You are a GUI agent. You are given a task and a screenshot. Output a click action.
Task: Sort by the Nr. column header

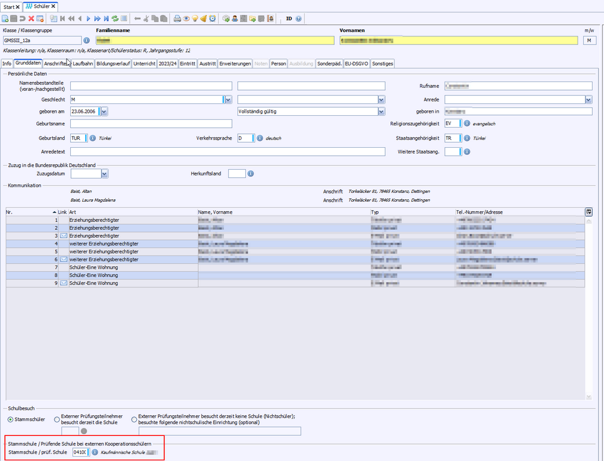[31, 212]
